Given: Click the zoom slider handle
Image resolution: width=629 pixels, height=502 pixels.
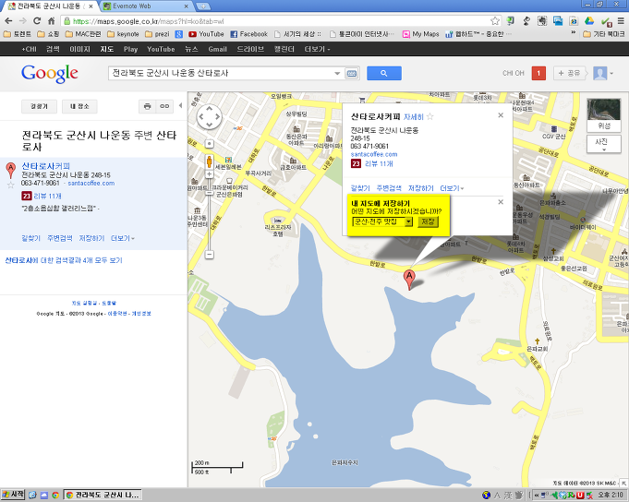Looking at the screenshot, I should (x=209, y=193).
